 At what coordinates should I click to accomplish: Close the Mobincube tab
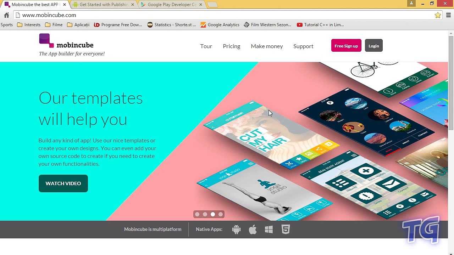point(64,5)
